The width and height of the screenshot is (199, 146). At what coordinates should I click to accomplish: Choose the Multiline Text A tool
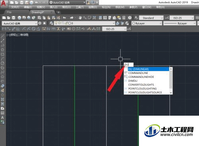pyautogui.click(x=2, y=118)
